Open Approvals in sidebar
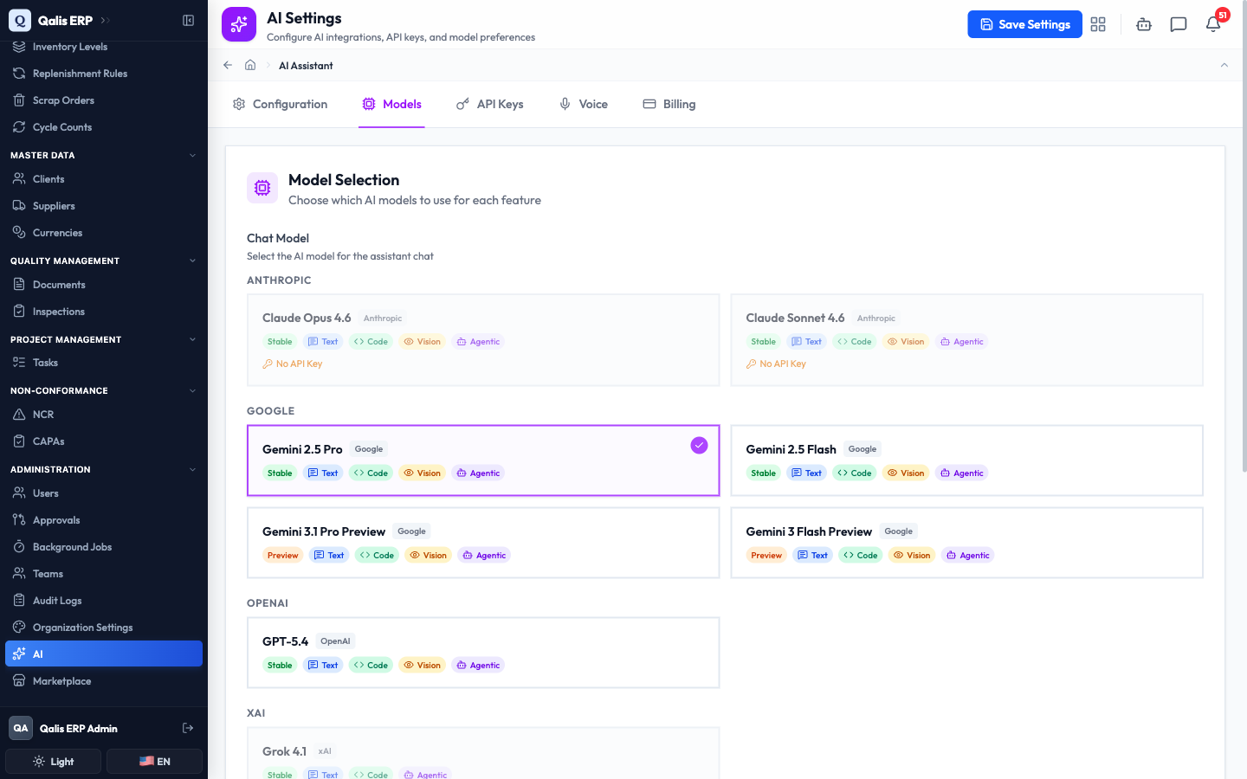This screenshot has height=779, width=1247. point(104,520)
